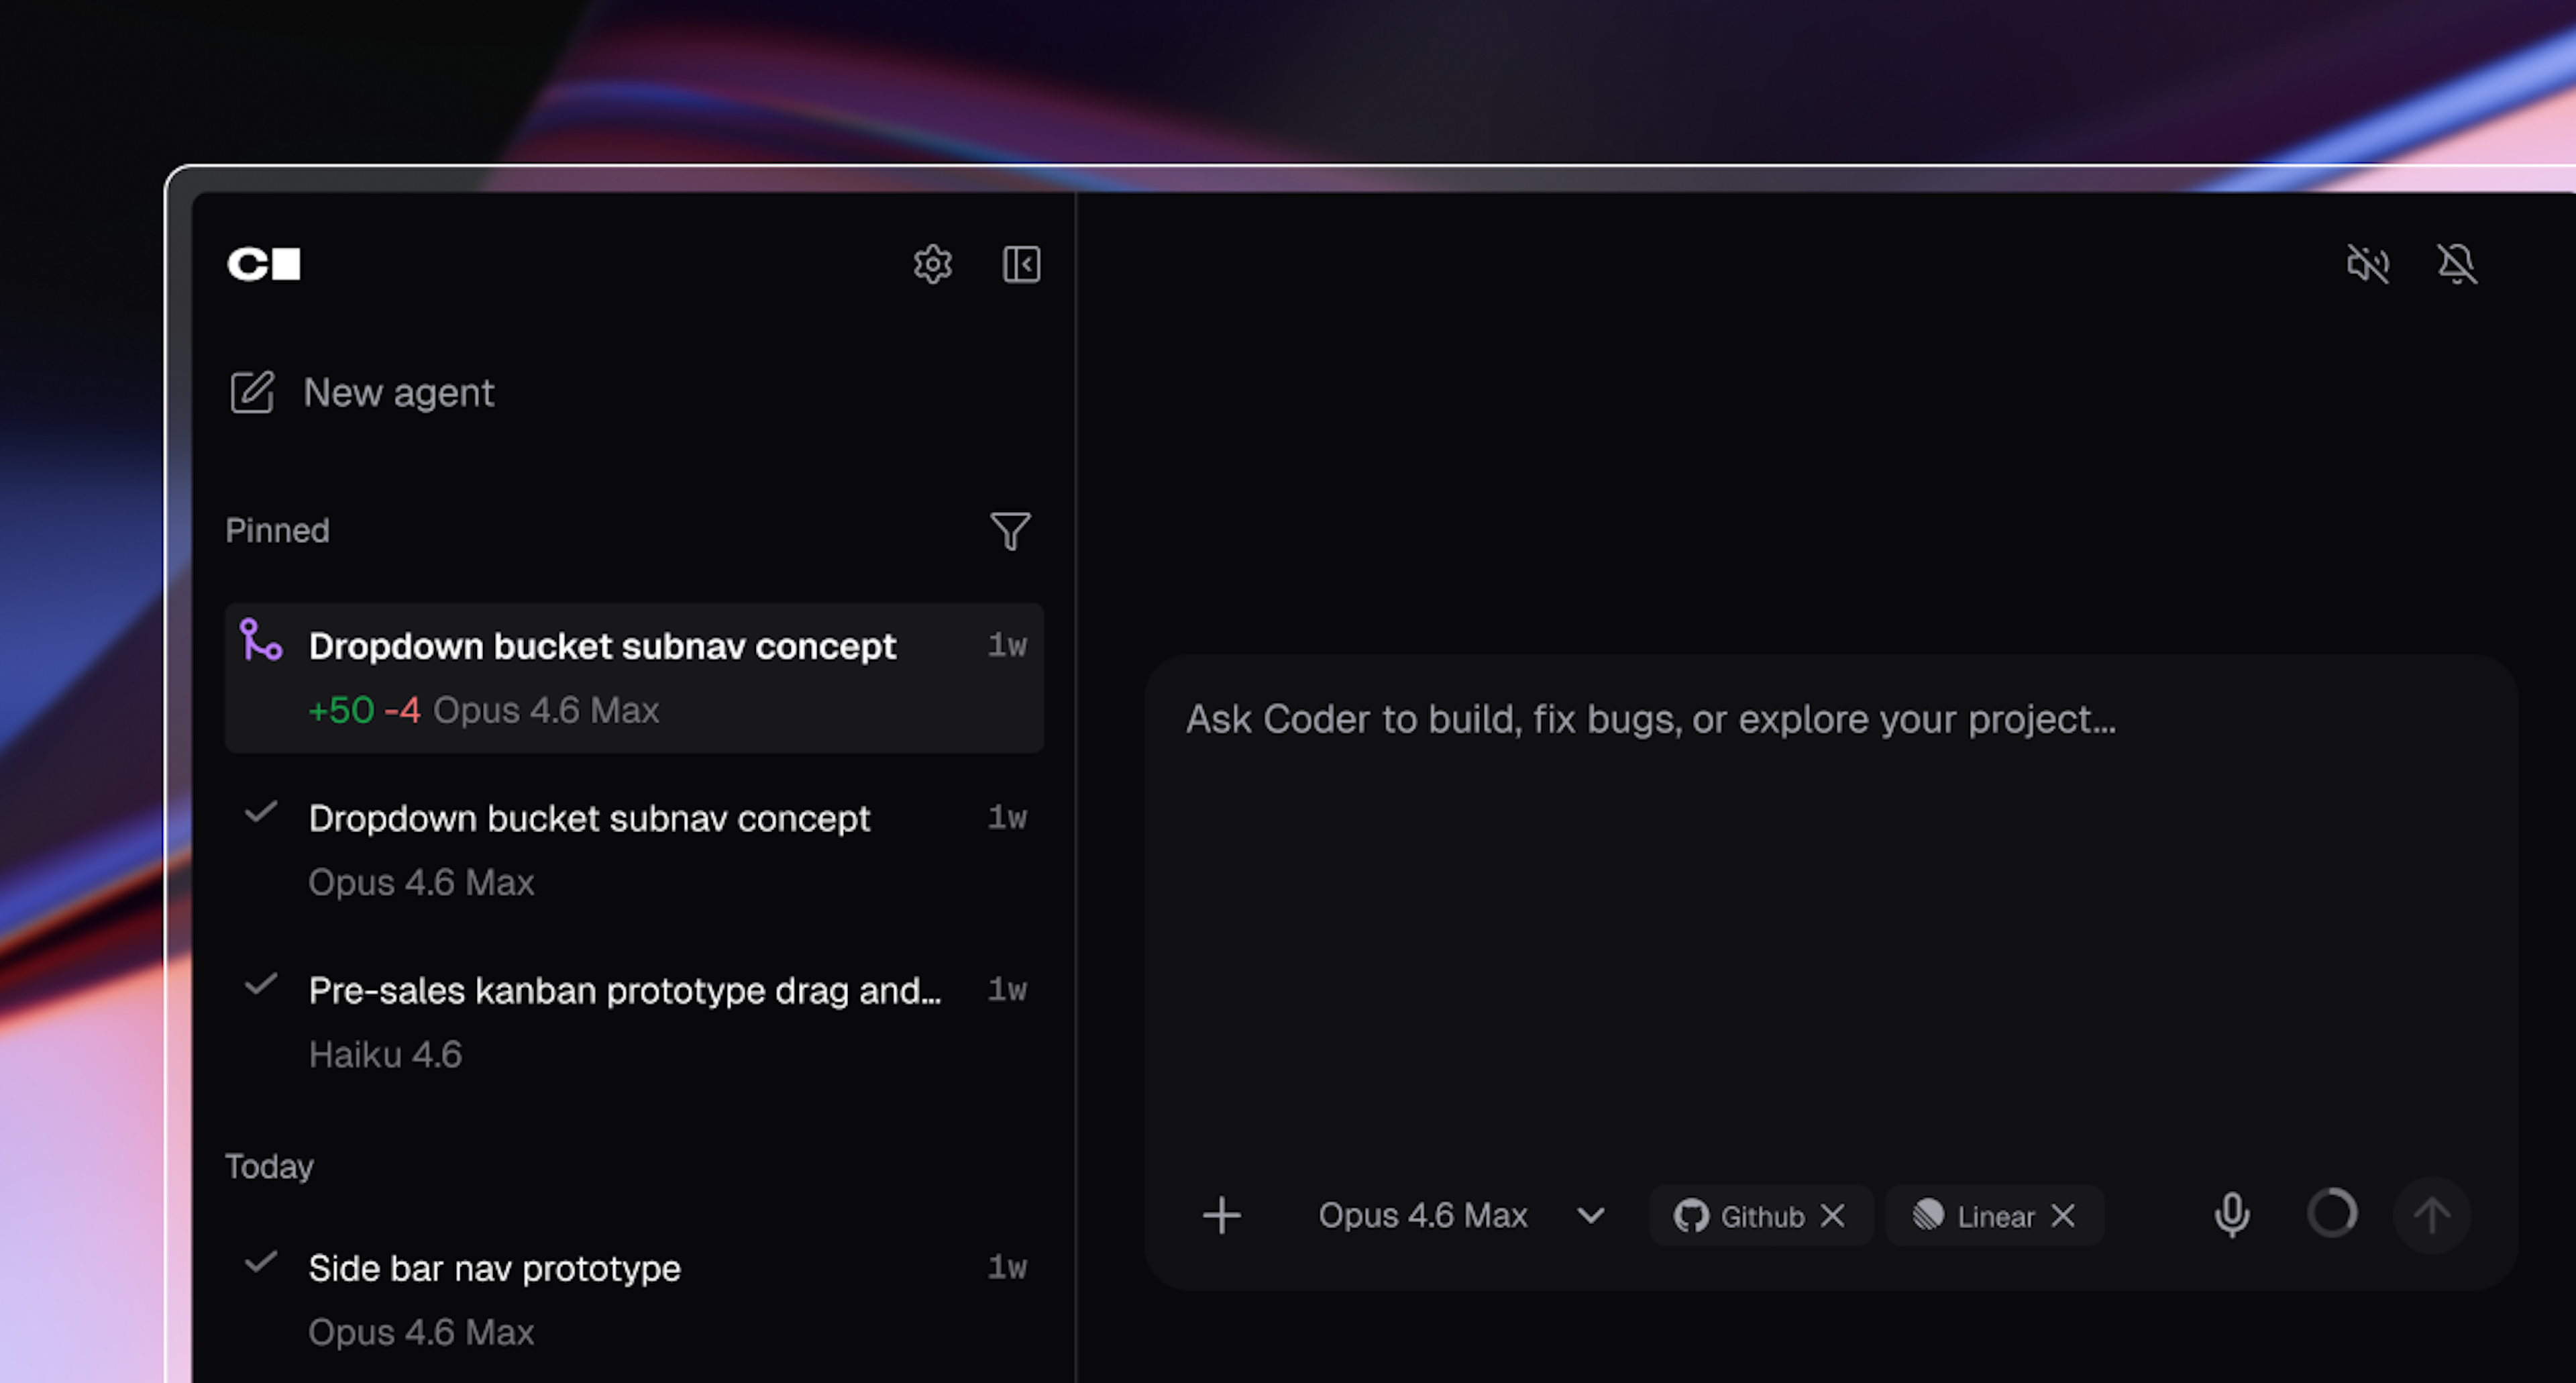Send prompt with the up arrow button
Image resolution: width=2576 pixels, height=1383 pixels.
pyautogui.click(x=2432, y=1215)
